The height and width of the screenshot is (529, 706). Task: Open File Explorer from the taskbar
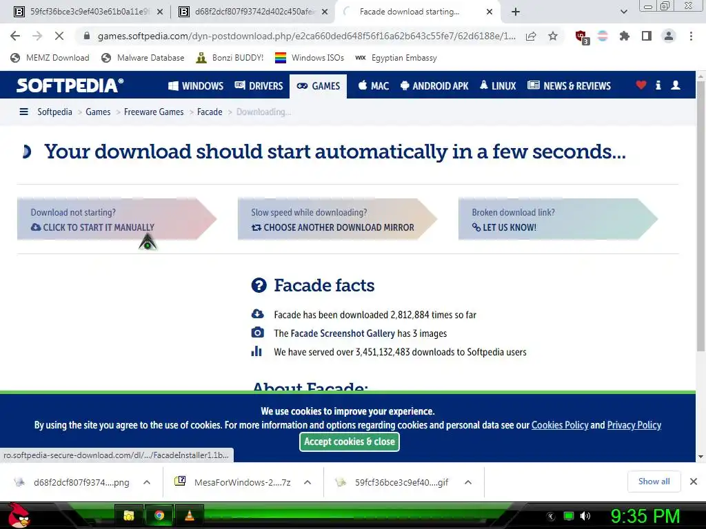[x=129, y=515]
